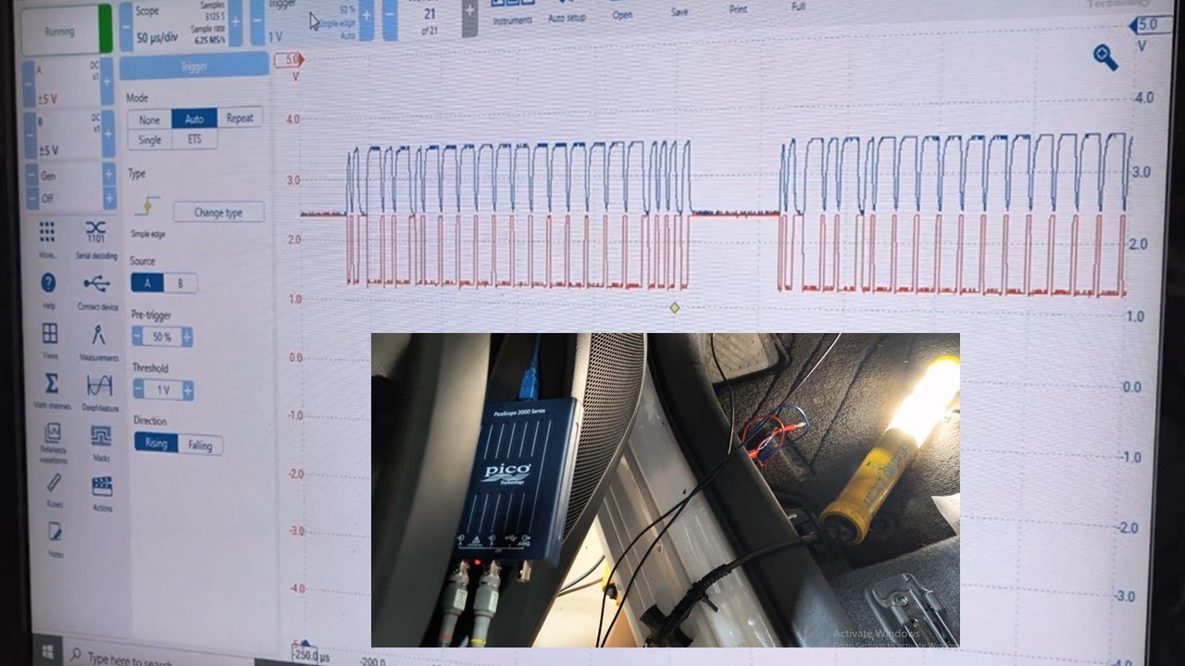Open the Scope 50 µs/div timebase panel
Image resolution: width=1185 pixels, height=666 pixels.
[x=180, y=27]
